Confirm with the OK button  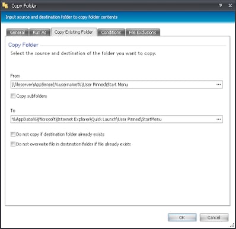(x=182, y=218)
